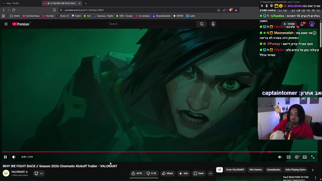Open VALORANT channel avatar
This screenshot has height=181, width=322.
[x=6, y=173]
